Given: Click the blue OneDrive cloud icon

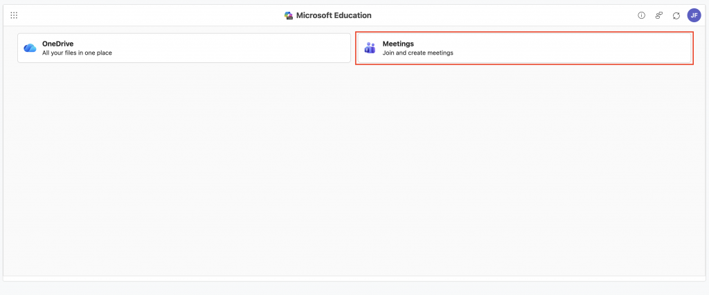Looking at the screenshot, I should click(x=30, y=48).
